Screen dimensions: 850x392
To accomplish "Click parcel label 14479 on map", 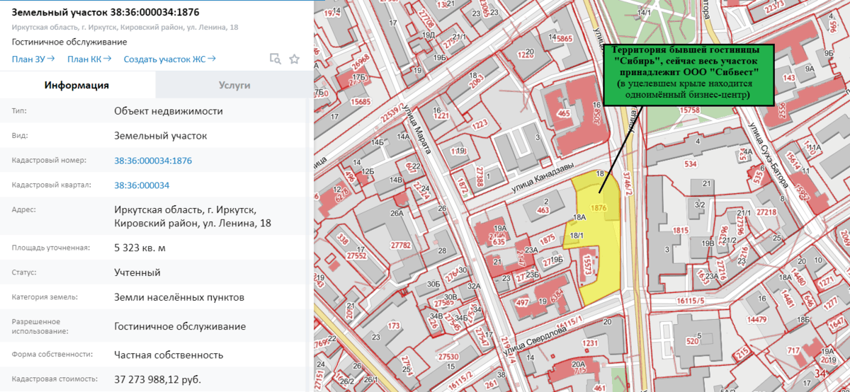I will click(x=757, y=320).
